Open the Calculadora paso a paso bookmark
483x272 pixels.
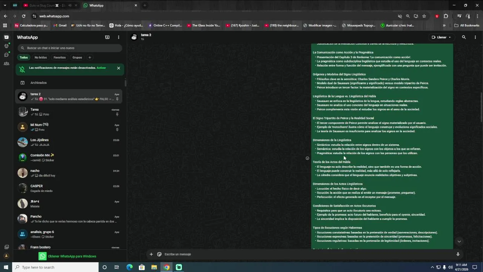pos(31,25)
